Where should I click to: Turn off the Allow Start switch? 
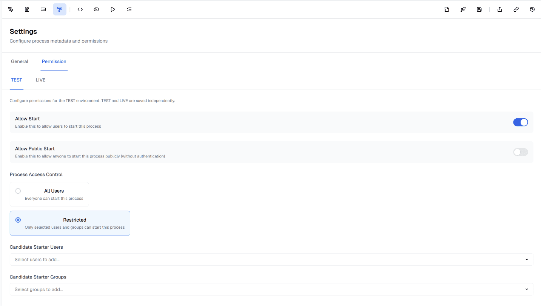(520, 122)
